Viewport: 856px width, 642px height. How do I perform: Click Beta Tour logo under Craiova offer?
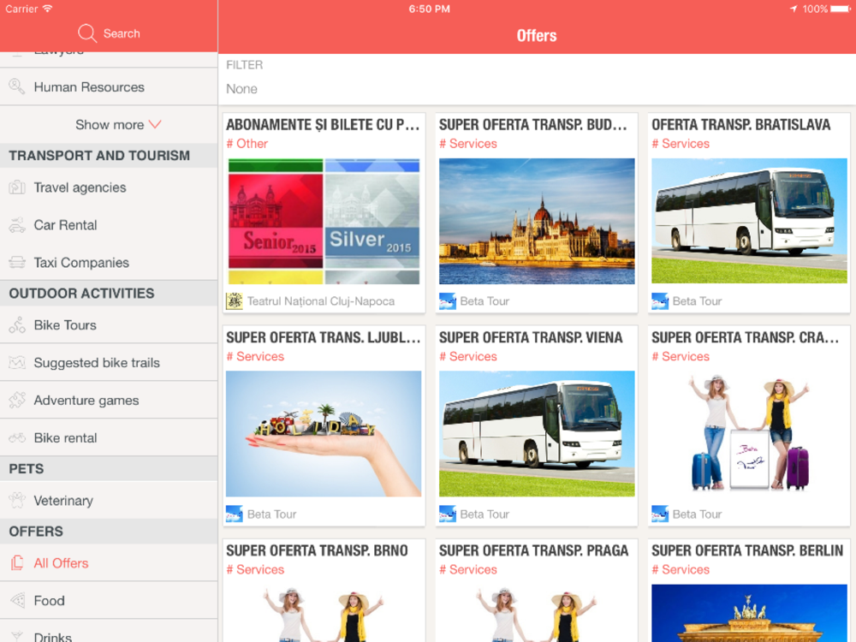click(660, 514)
